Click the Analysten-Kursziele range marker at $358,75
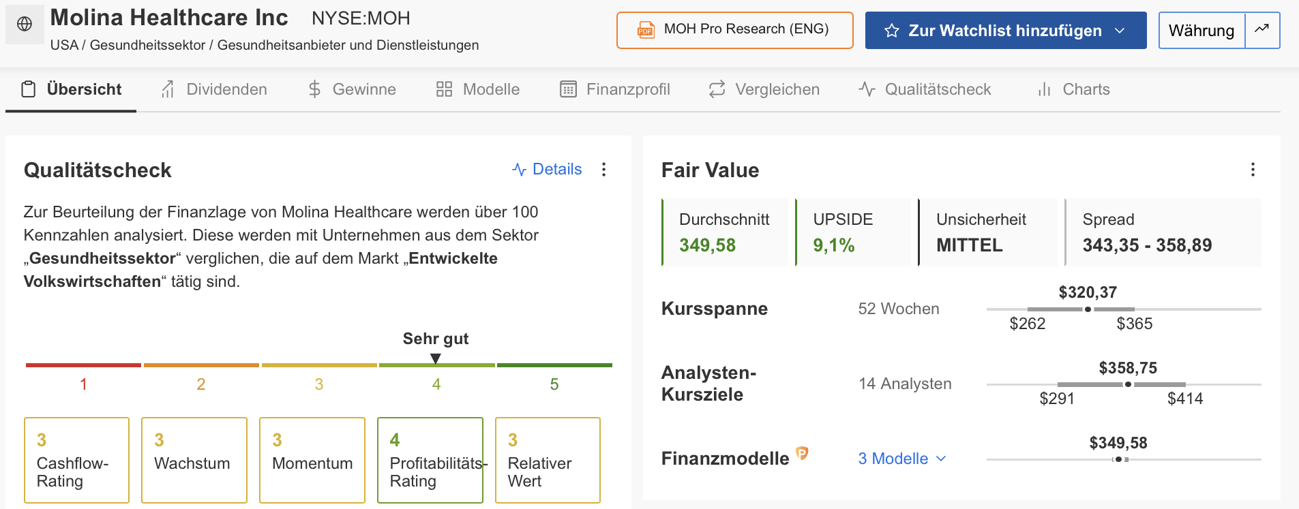 point(1128,384)
